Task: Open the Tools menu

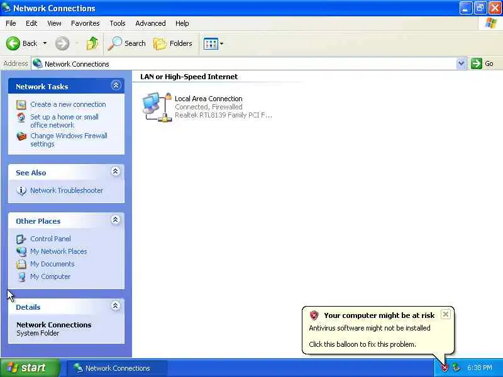Action: (118, 23)
